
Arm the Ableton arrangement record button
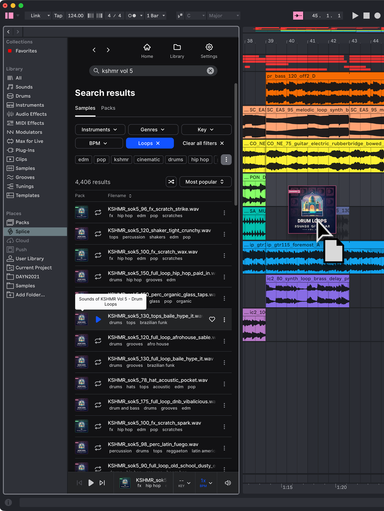(377, 16)
